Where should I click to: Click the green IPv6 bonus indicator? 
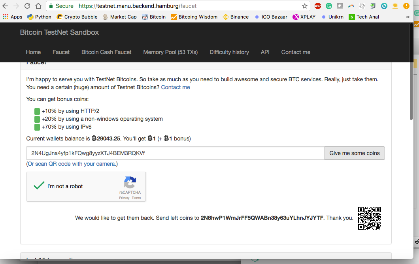[x=37, y=127]
